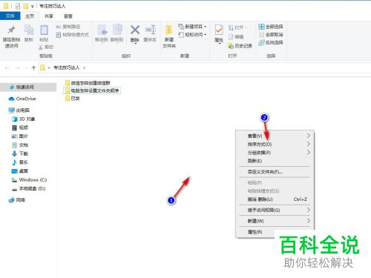This screenshot has height=278, width=371.
Task: Click the 移动到 move-to icon
Action: 102,30
